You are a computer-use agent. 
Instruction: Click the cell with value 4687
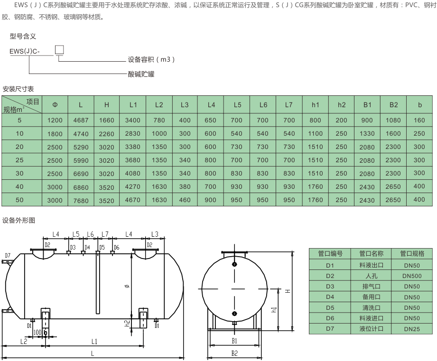coord(81,120)
